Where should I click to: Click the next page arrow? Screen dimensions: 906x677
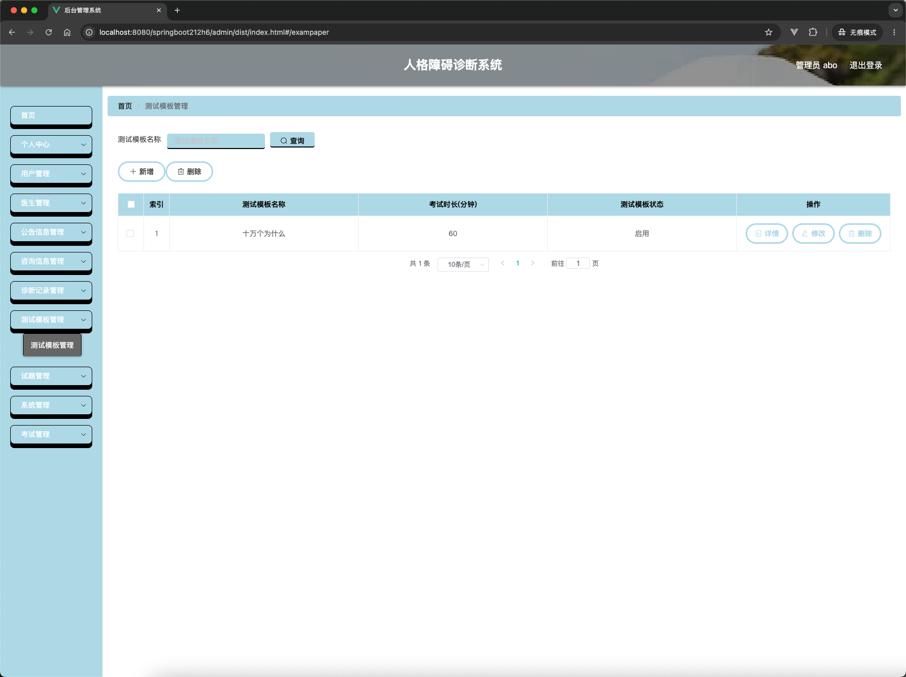click(532, 263)
